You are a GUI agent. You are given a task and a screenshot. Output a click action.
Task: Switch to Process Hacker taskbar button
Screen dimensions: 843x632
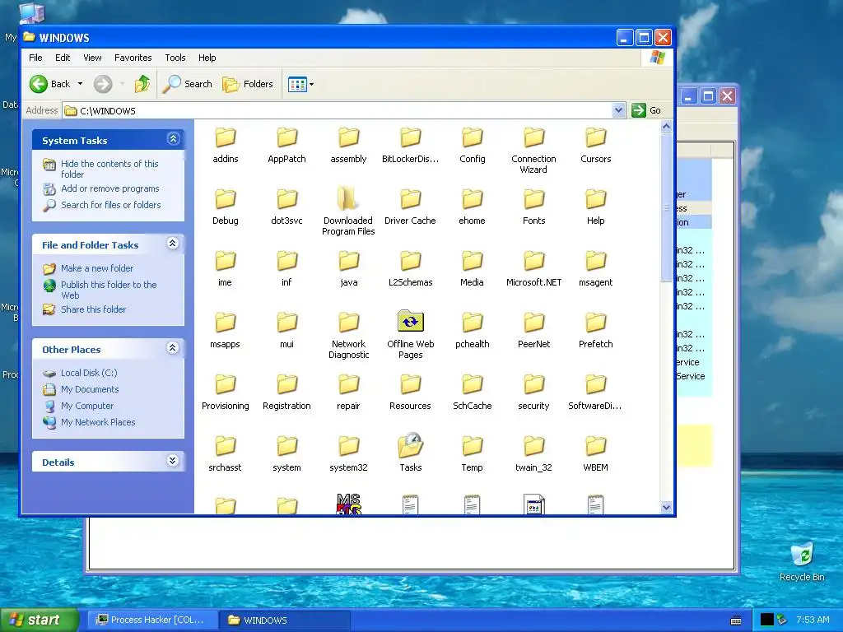tap(151, 620)
